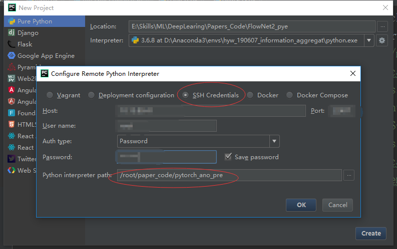Open the Interpreter dropdown arrow
Image resolution: width=397 pixels, height=249 pixels.
(x=369, y=40)
